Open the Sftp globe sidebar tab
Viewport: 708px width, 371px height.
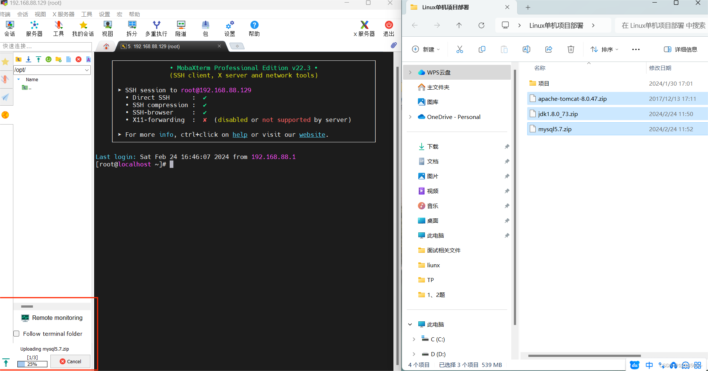(5, 115)
